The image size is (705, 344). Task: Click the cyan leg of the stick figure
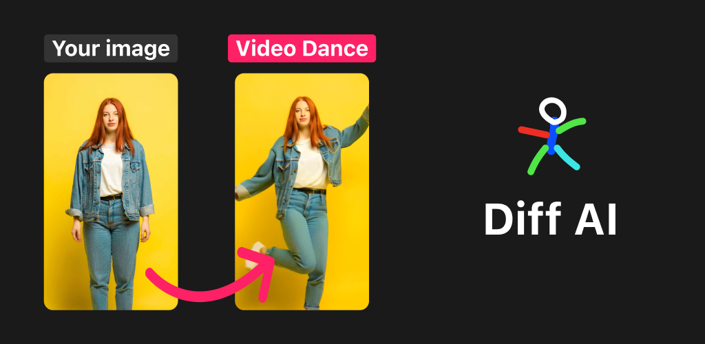pyautogui.click(x=567, y=157)
